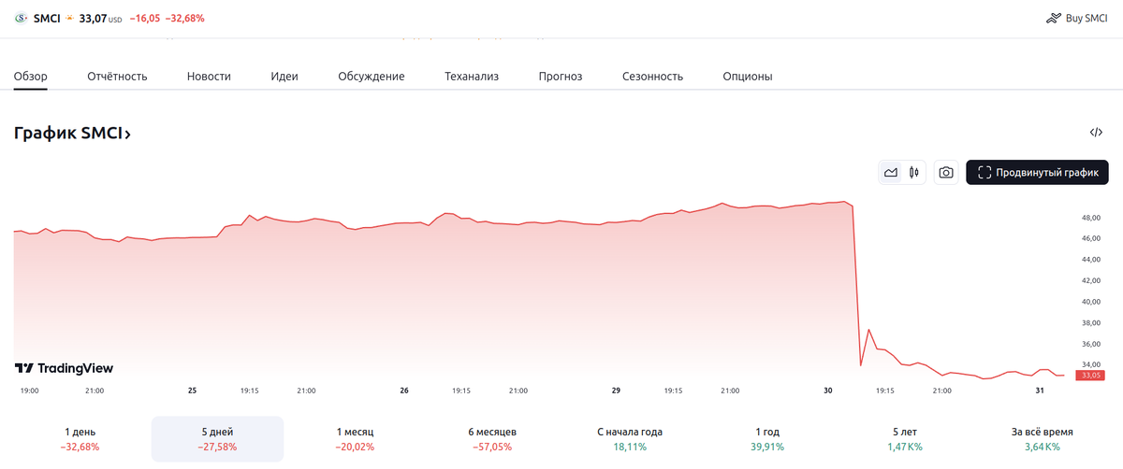Image resolution: width=1123 pixels, height=469 pixels.
Task: Select the С начала года range
Action: (630, 439)
